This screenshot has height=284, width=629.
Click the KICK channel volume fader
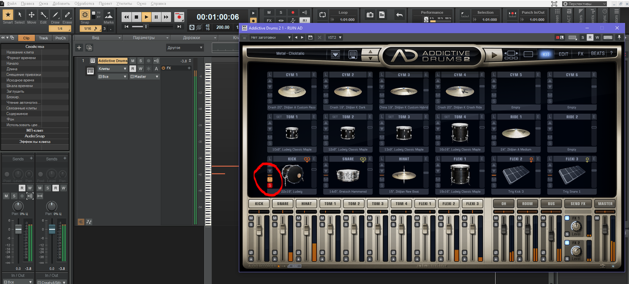click(259, 231)
